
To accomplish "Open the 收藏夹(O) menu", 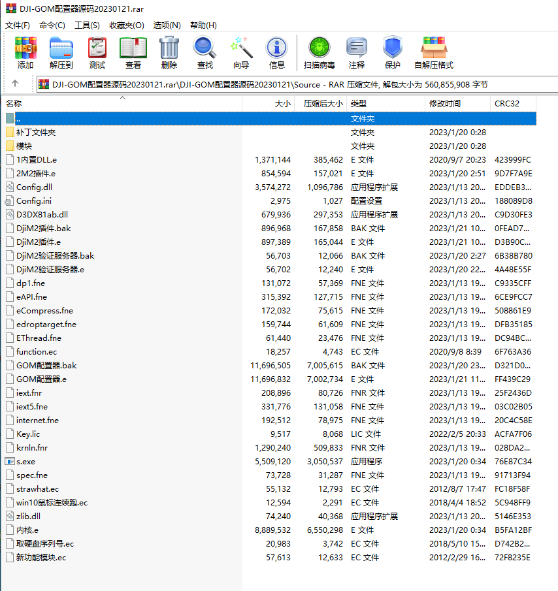I will pyautogui.click(x=127, y=25).
